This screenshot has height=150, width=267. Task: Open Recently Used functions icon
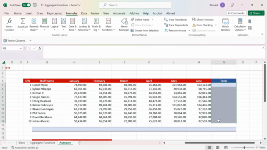pos(34,21)
